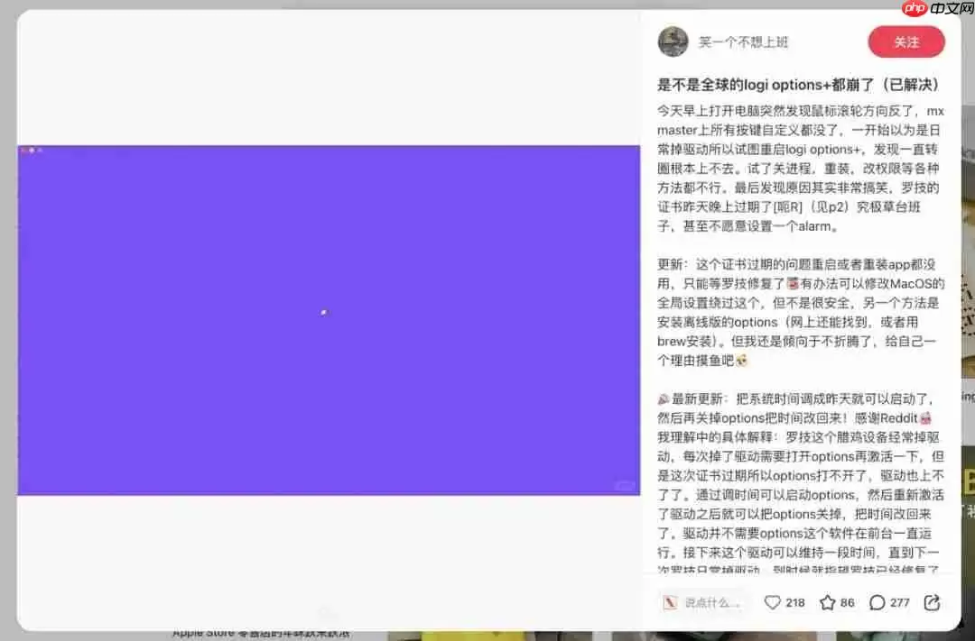The width and height of the screenshot is (975, 641).
Task: Toggle like on the post with the heart icon
Action: [x=773, y=602]
